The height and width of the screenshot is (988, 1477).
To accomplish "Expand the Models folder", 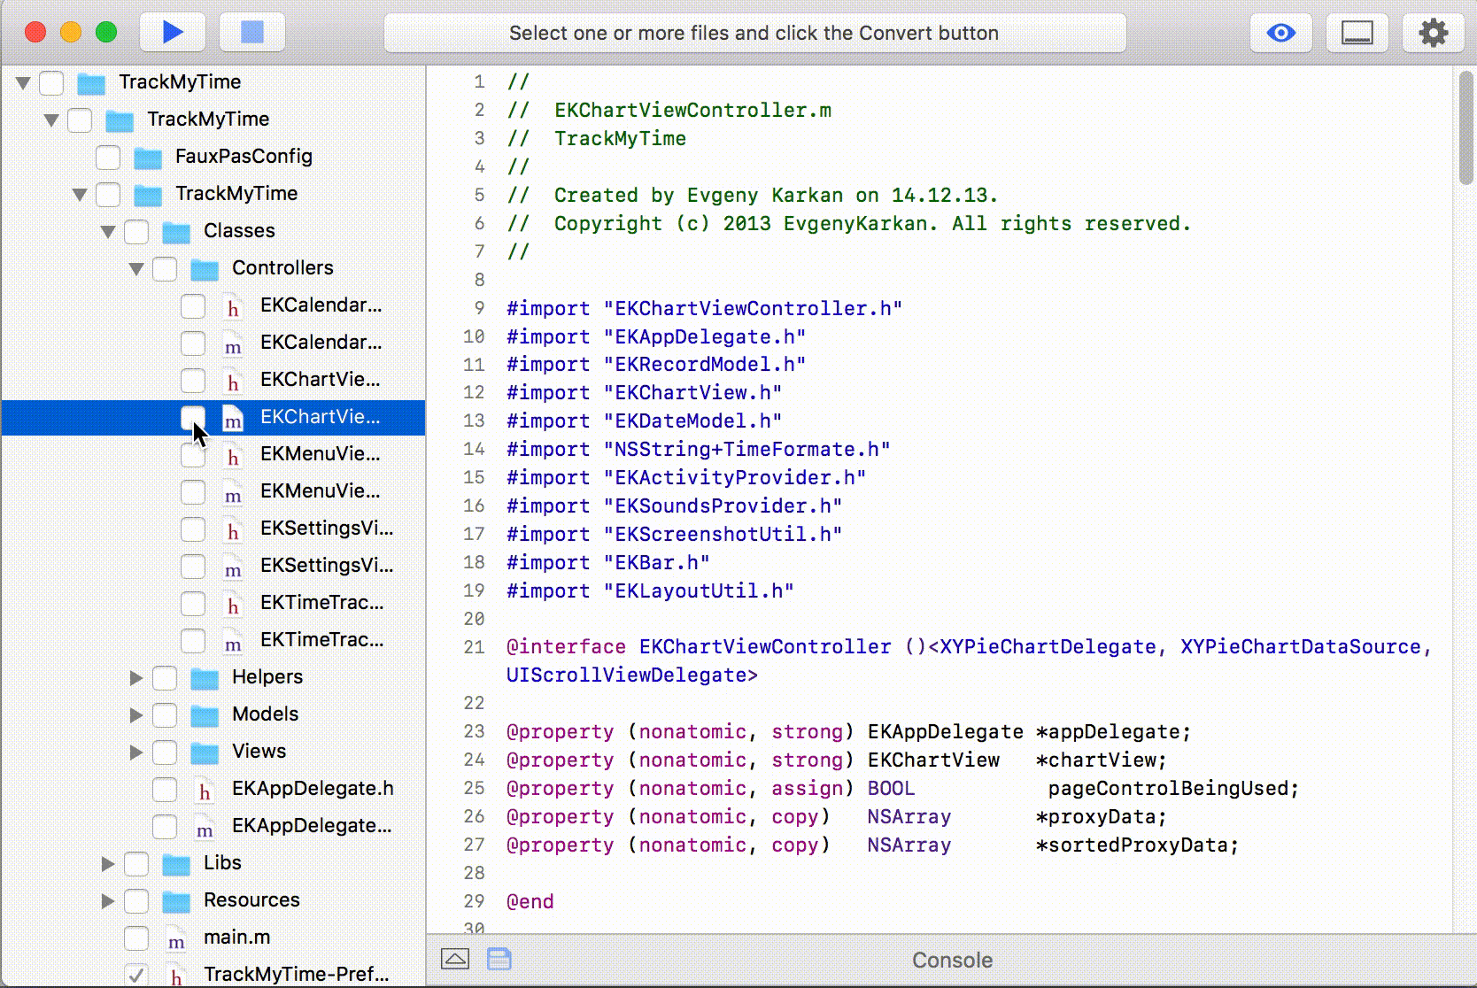I will (135, 714).
